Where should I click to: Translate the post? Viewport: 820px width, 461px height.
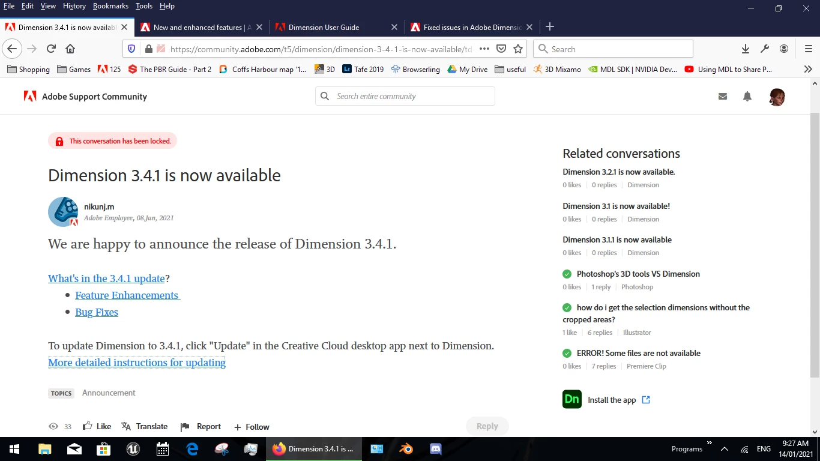[x=144, y=426]
